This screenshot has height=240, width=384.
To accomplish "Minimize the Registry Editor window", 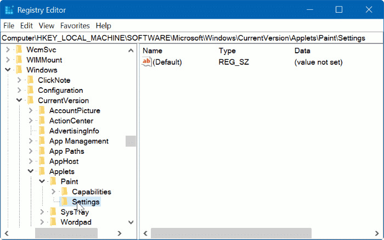I will [310, 9].
